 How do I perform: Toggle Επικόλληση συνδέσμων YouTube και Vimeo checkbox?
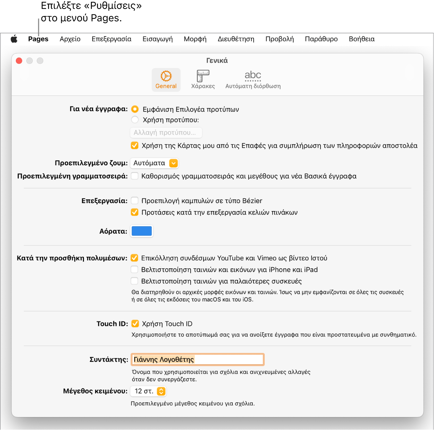pyautogui.click(x=134, y=258)
